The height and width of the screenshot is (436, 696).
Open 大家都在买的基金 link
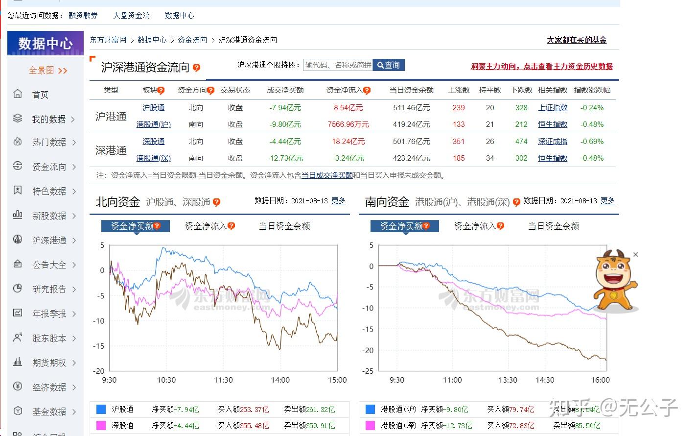pos(577,40)
